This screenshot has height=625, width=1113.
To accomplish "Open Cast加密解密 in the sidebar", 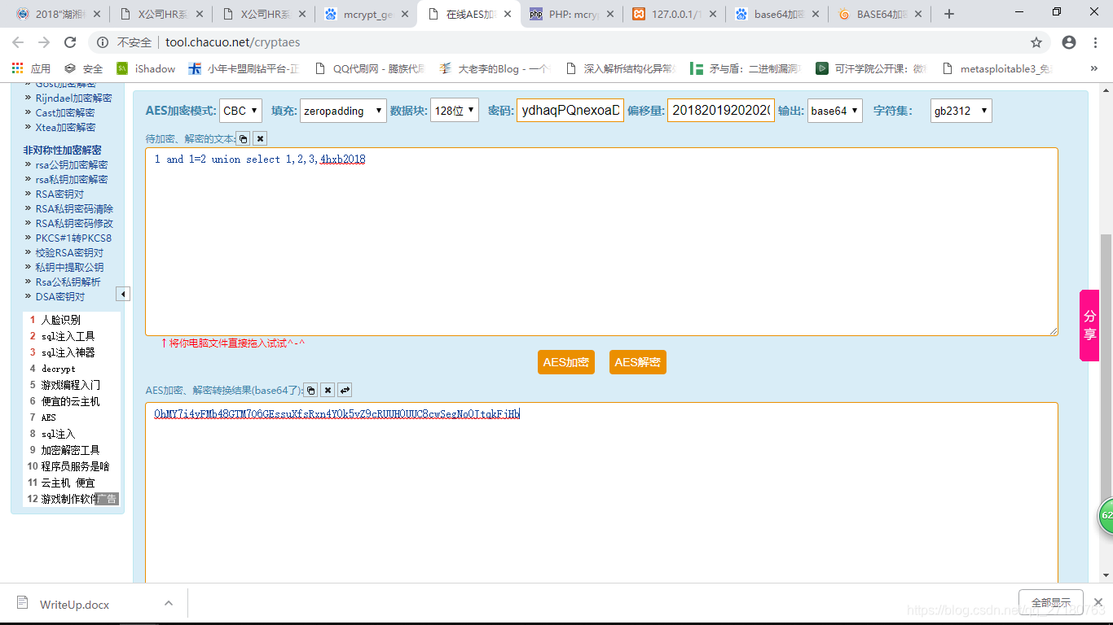I will [x=65, y=113].
